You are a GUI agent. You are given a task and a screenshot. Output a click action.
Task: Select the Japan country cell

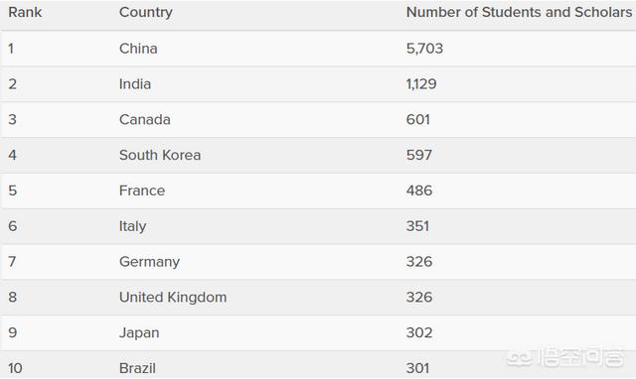(139, 332)
